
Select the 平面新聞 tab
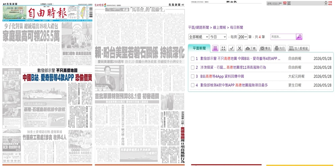199,48
